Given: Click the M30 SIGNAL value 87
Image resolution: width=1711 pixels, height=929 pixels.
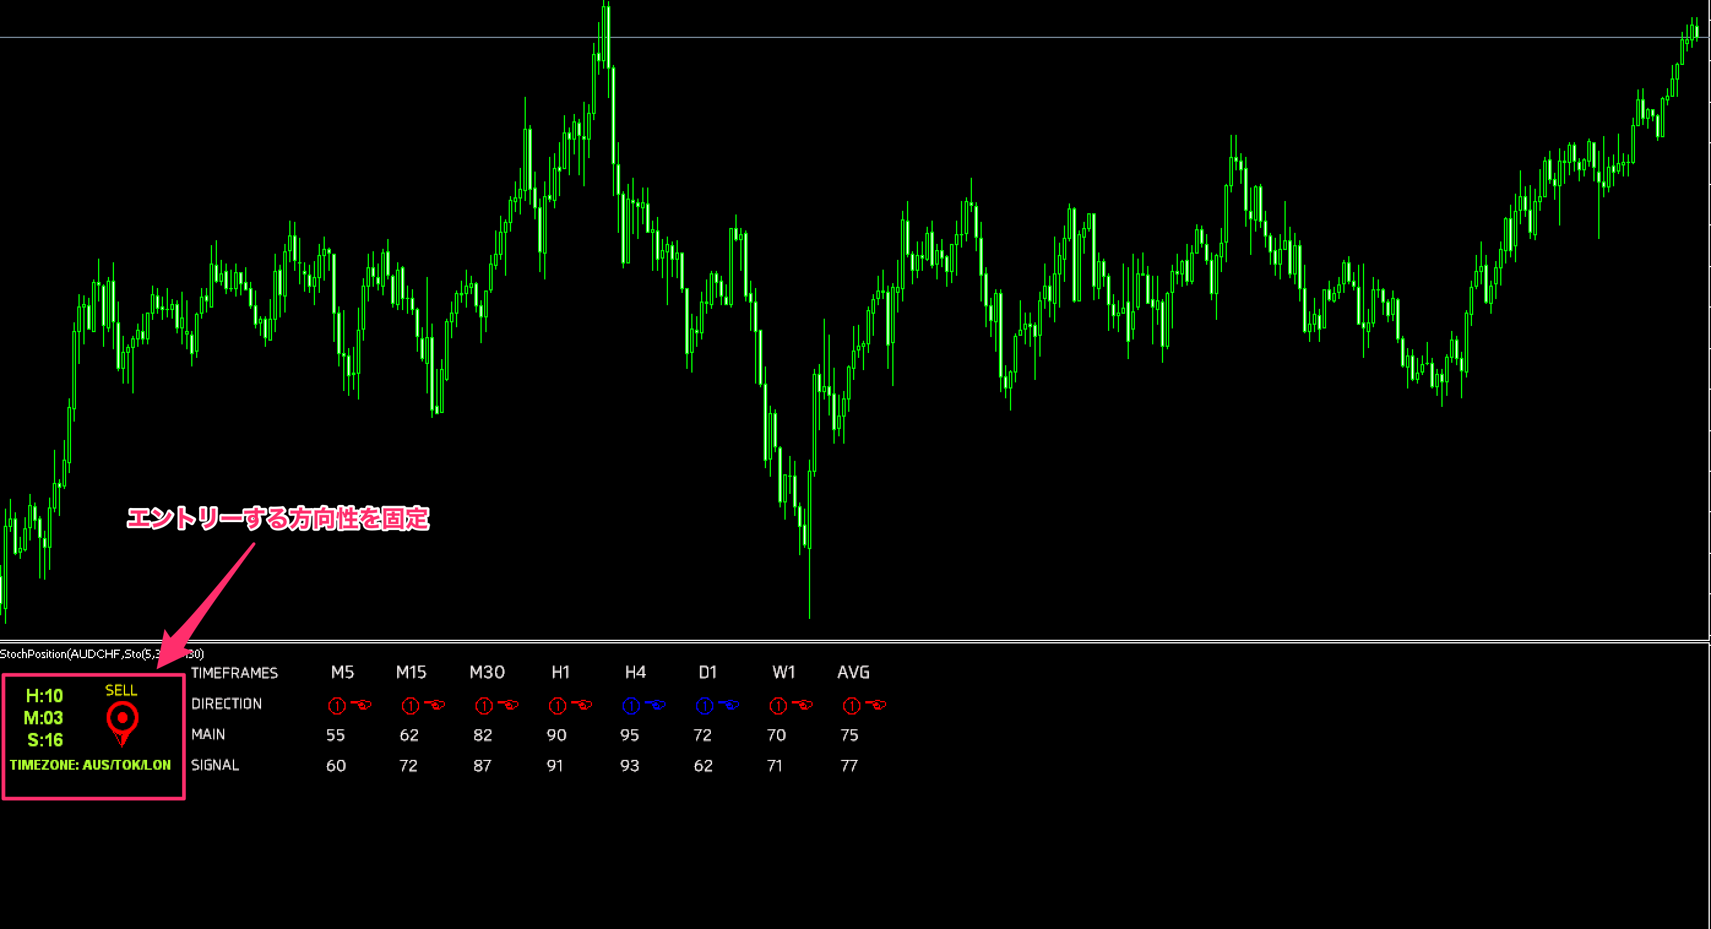Looking at the screenshot, I should 482,765.
